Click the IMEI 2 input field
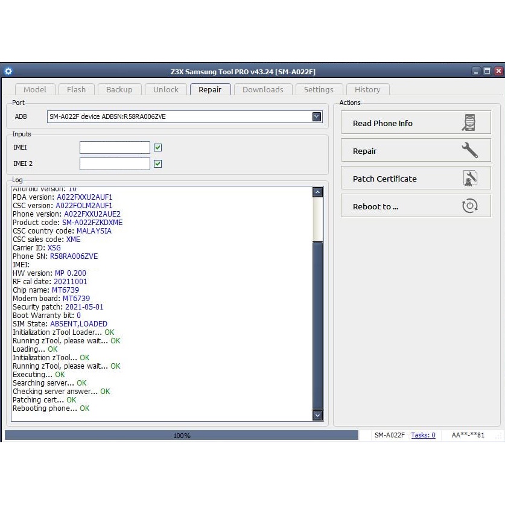This screenshot has width=505, height=505. click(115, 164)
